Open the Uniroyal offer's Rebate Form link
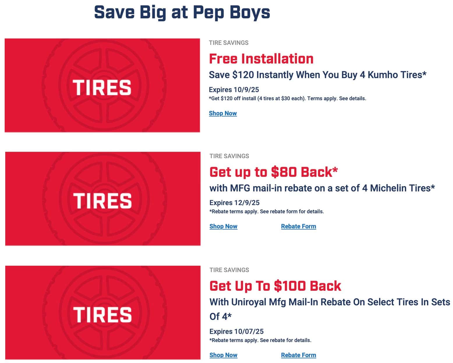Image resolution: width=453 pixels, height=363 pixels. (298, 355)
